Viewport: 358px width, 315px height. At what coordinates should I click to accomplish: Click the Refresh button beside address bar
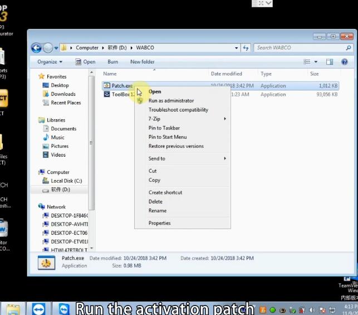click(x=246, y=48)
